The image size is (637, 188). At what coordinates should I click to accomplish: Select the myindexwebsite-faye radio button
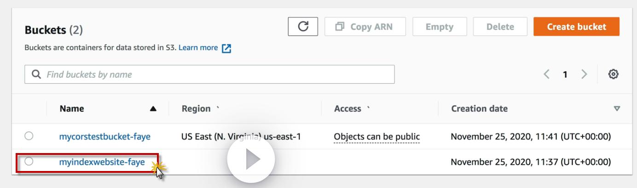(29, 161)
